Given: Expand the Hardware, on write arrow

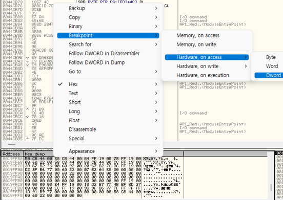Looking at the screenshot, I should 246,66.
